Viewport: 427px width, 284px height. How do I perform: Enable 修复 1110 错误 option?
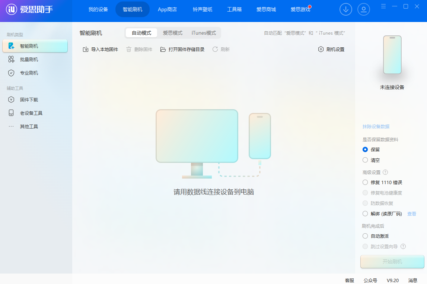point(365,182)
